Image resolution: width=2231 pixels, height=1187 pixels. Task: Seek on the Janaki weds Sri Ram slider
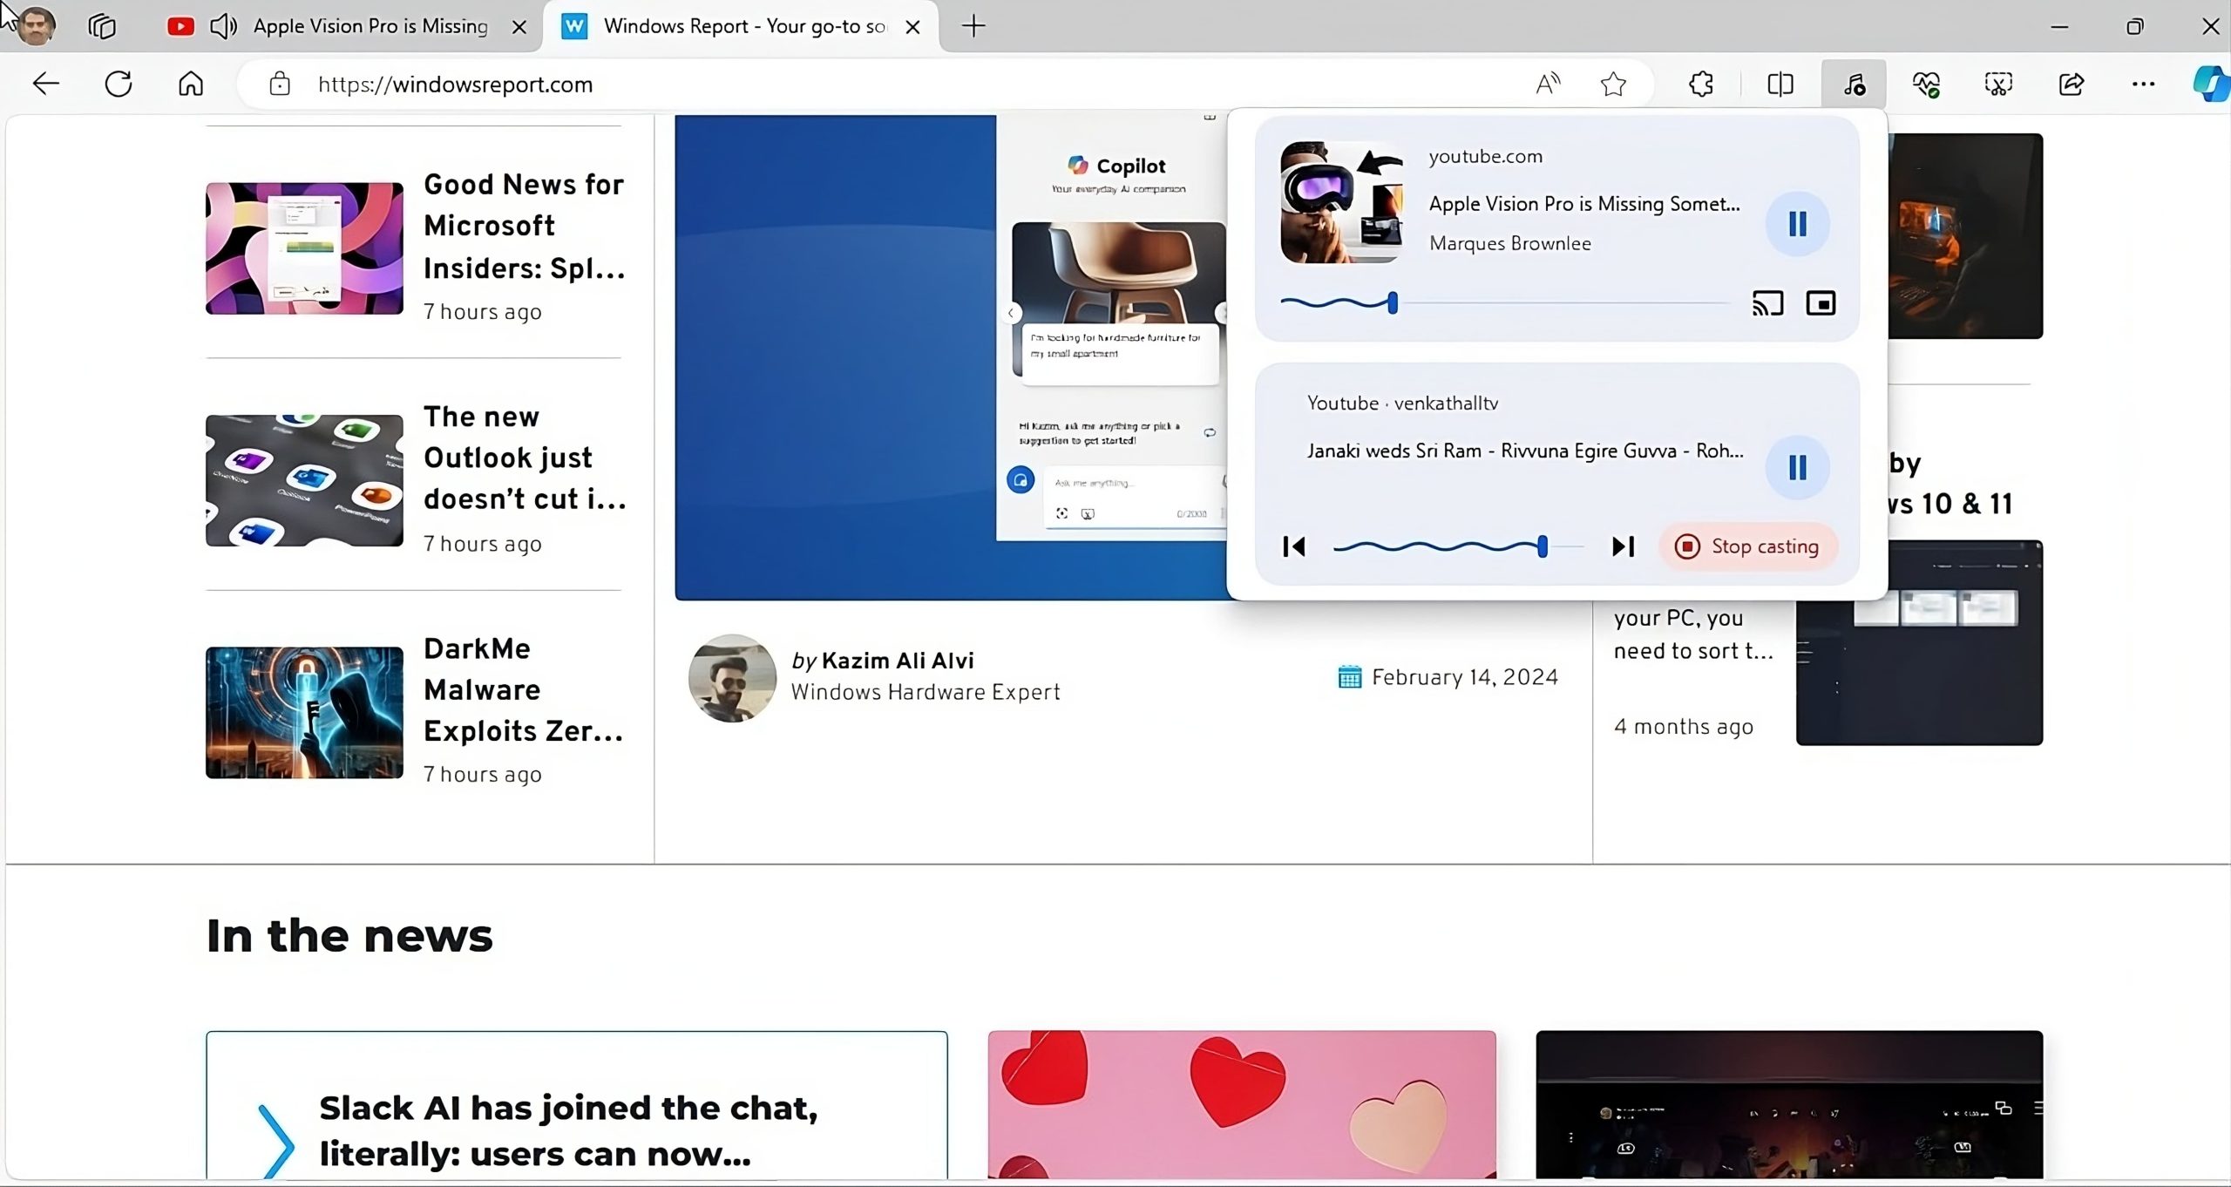pos(1458,546)
